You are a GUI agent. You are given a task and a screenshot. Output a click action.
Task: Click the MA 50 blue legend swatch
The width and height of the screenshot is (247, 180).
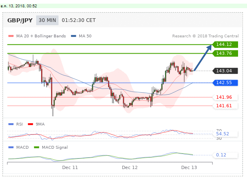pos(74,36)
